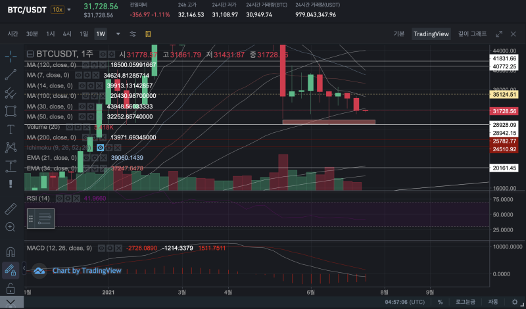Open the chart interval dropdown arrow

pos(118,34)
